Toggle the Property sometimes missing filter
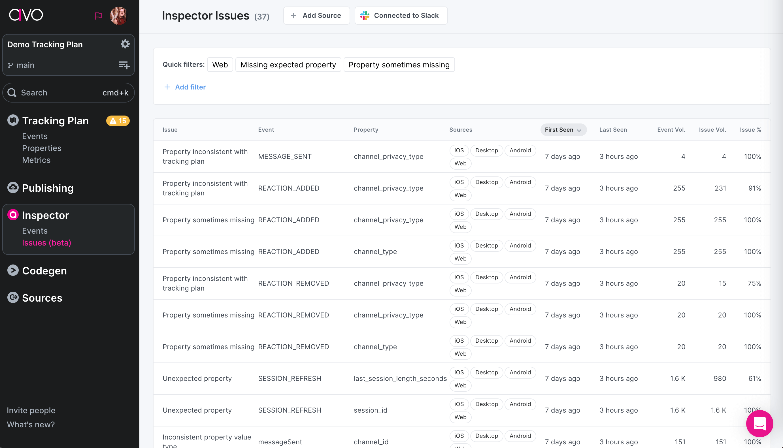Screen dimensions: 783x448 point(399,65)
